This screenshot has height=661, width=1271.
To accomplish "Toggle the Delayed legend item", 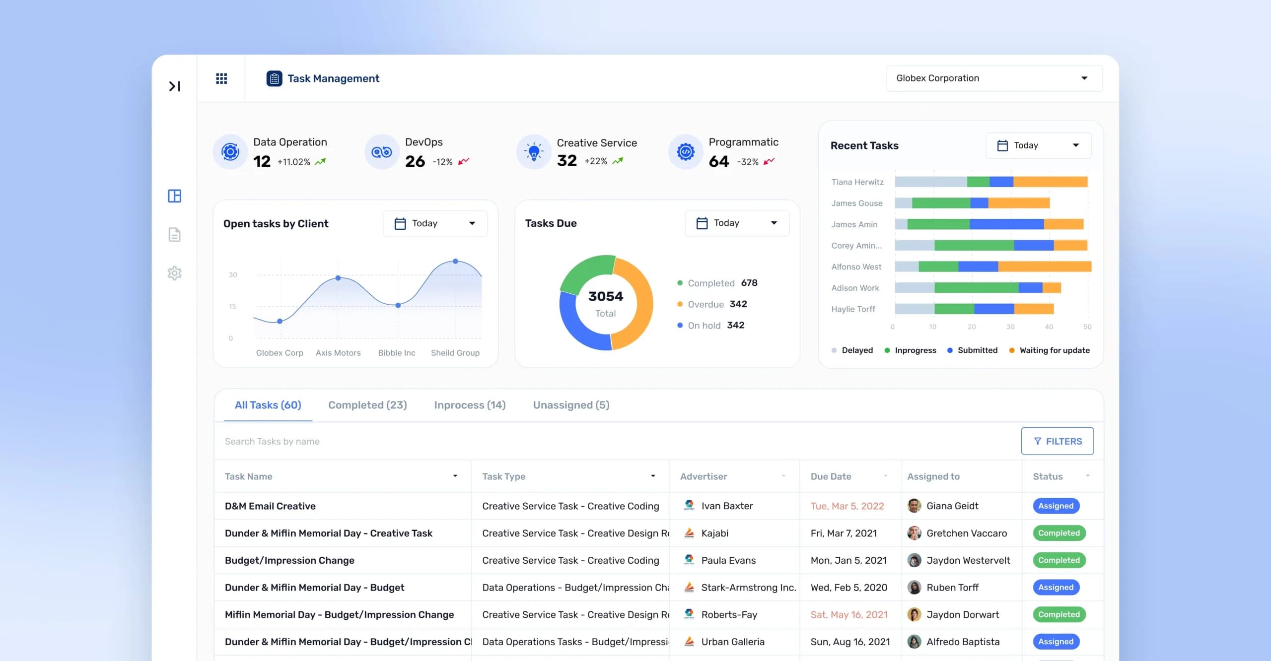I will click(x=852, y=350).
